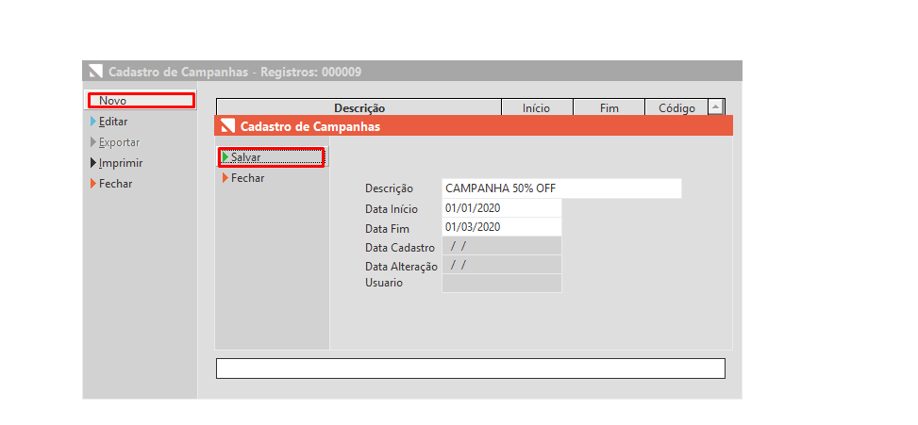Open Editar in the left menu
Viewport: 918px width, 425px height.
coord(113,122)
